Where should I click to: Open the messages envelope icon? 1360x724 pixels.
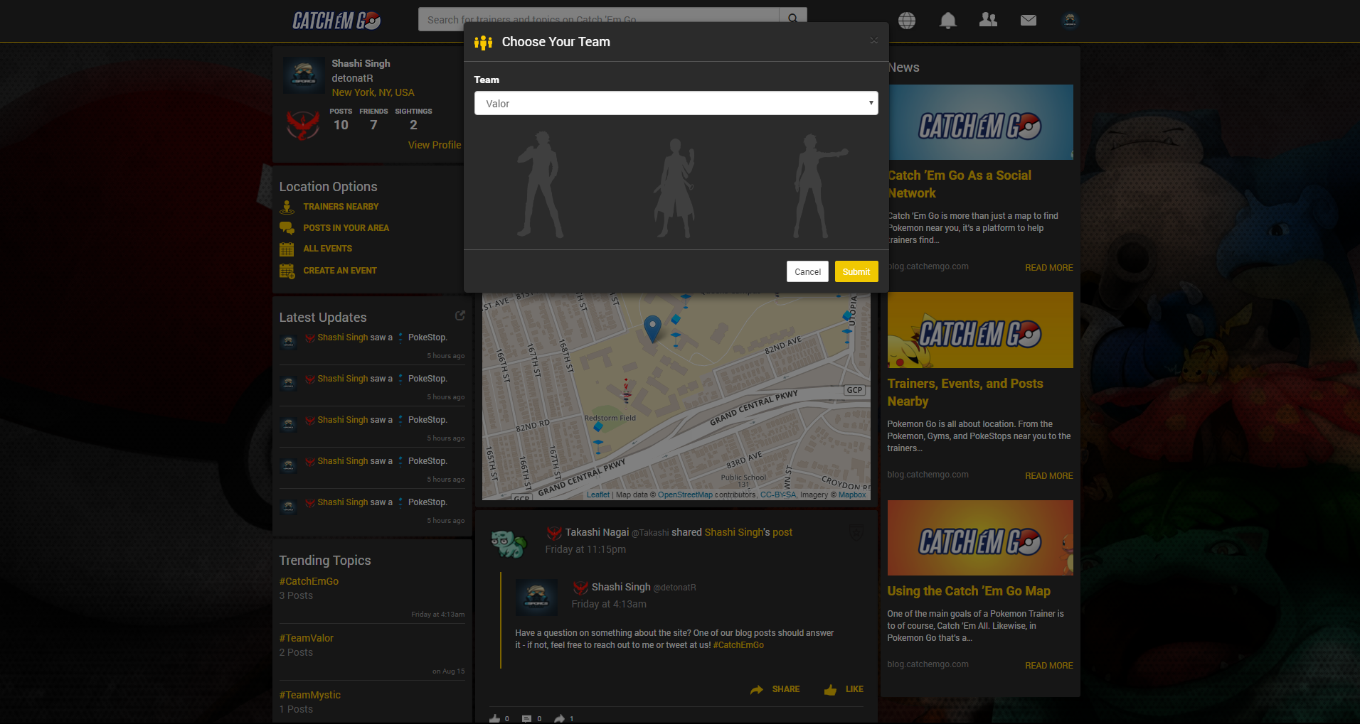tap(1029, 21)
